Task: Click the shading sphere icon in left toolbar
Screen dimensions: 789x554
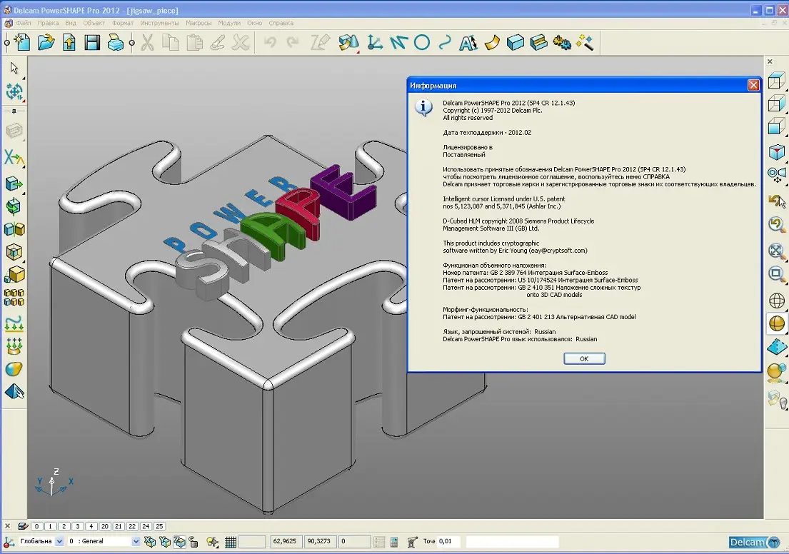Action: [14, 369]
